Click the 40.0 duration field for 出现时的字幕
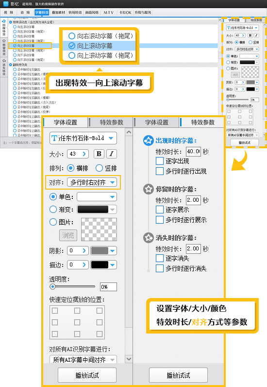 pyautogui.click(x=193, y=151)
